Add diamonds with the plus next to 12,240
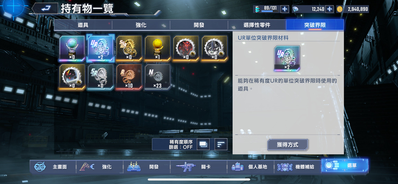Viewport: 398px width, 184px height. 329,9
